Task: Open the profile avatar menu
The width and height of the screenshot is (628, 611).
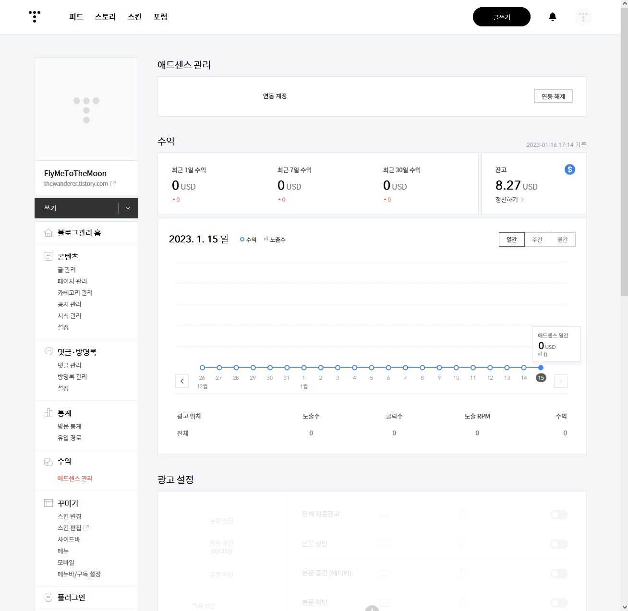Action: coord(583,17)
